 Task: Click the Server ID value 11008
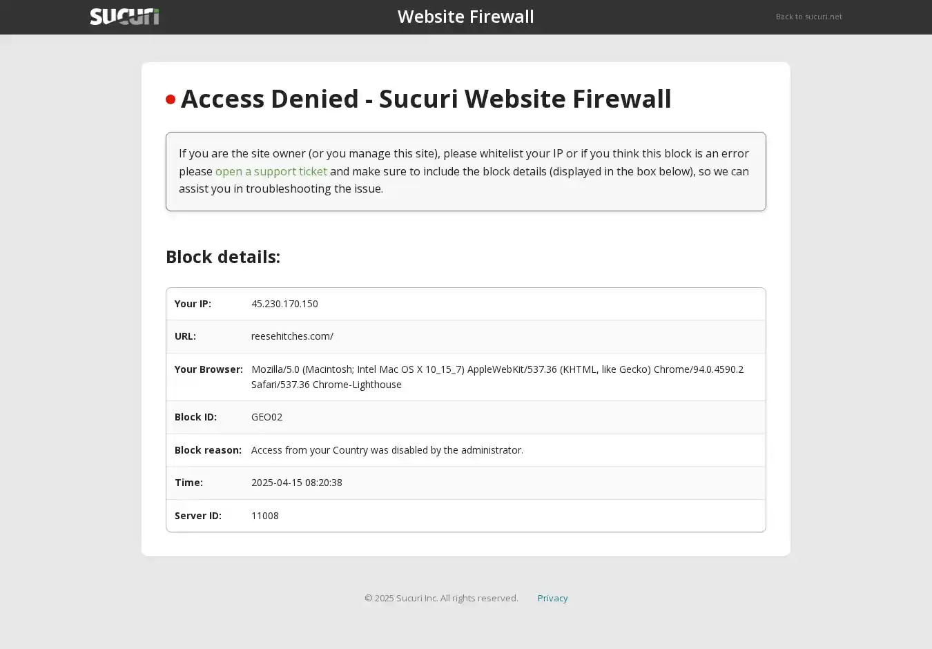[x=264, y=516]
